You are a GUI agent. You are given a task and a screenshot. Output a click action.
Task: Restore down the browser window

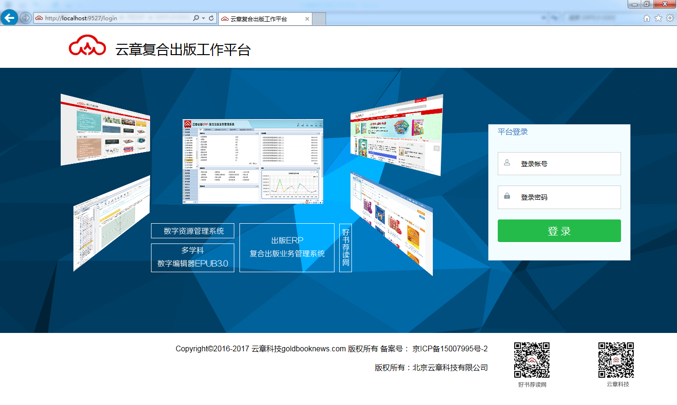point(647,4)
